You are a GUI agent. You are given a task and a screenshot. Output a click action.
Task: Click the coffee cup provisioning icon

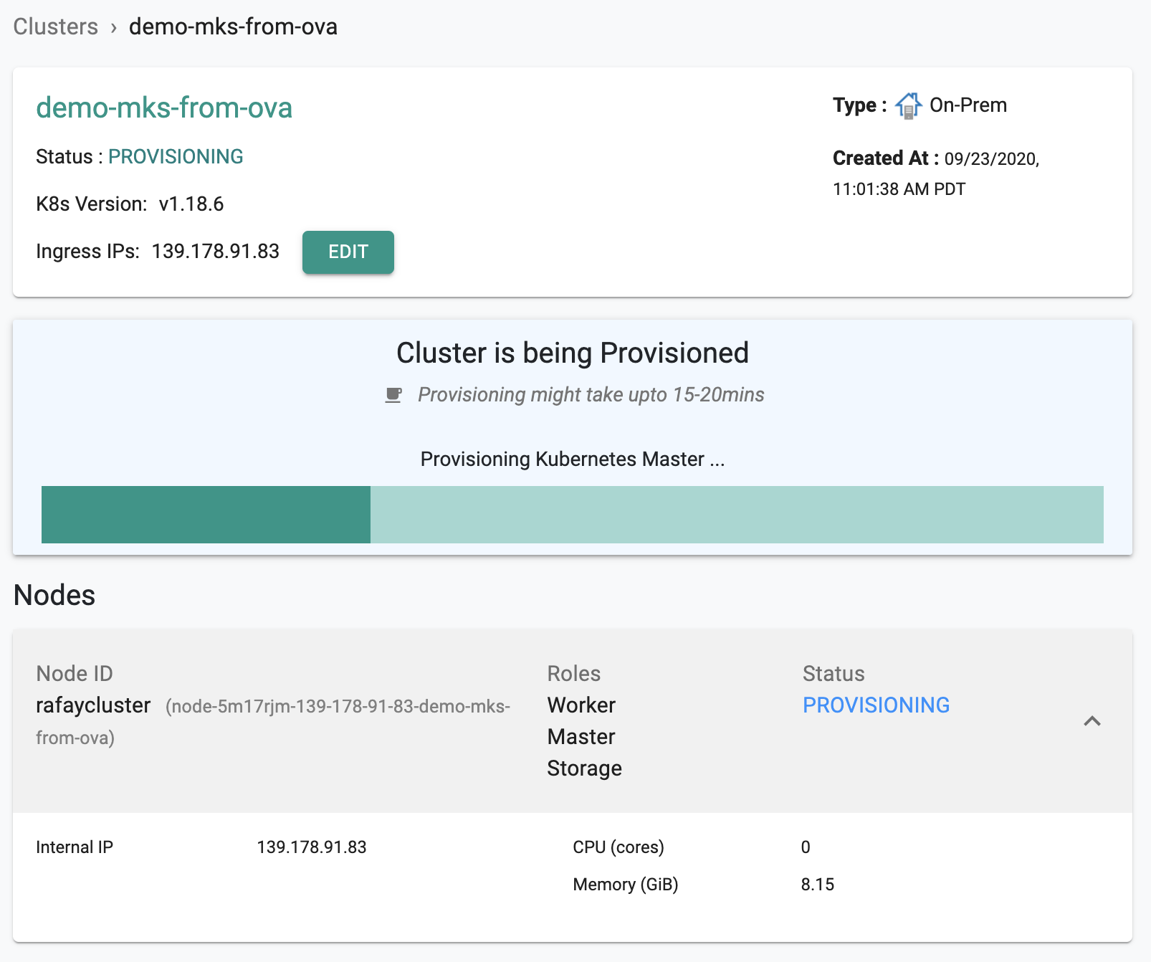pos(393,395)
